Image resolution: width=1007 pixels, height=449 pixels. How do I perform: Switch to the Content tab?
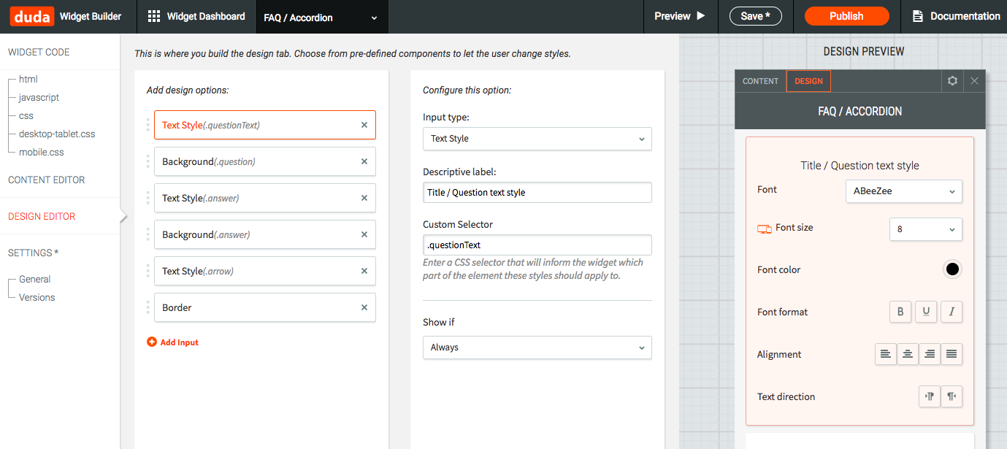point(760,81)
